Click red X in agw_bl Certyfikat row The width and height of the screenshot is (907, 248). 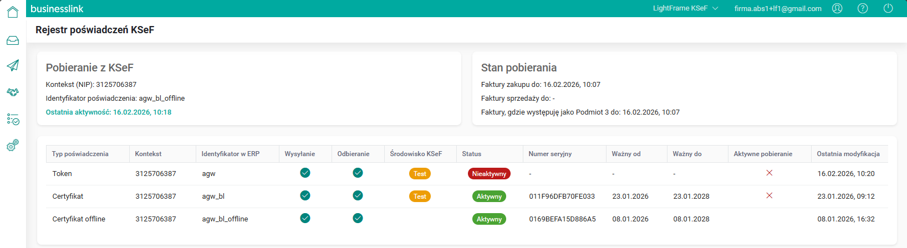point(769,195)
